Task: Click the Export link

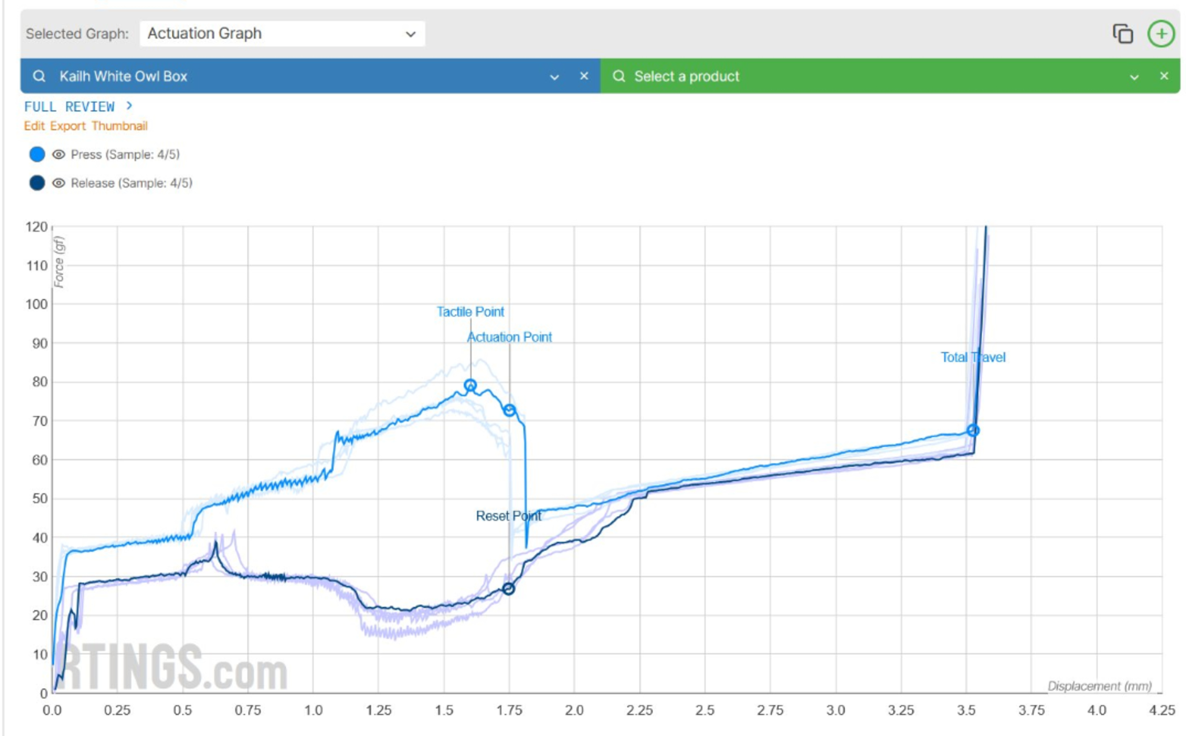Action: tap(68, 126)
